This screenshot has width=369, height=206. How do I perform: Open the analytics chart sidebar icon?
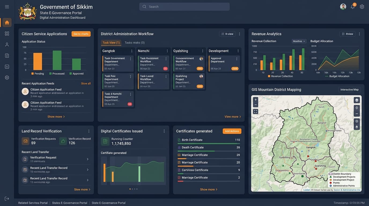click(x=7, y=67)
